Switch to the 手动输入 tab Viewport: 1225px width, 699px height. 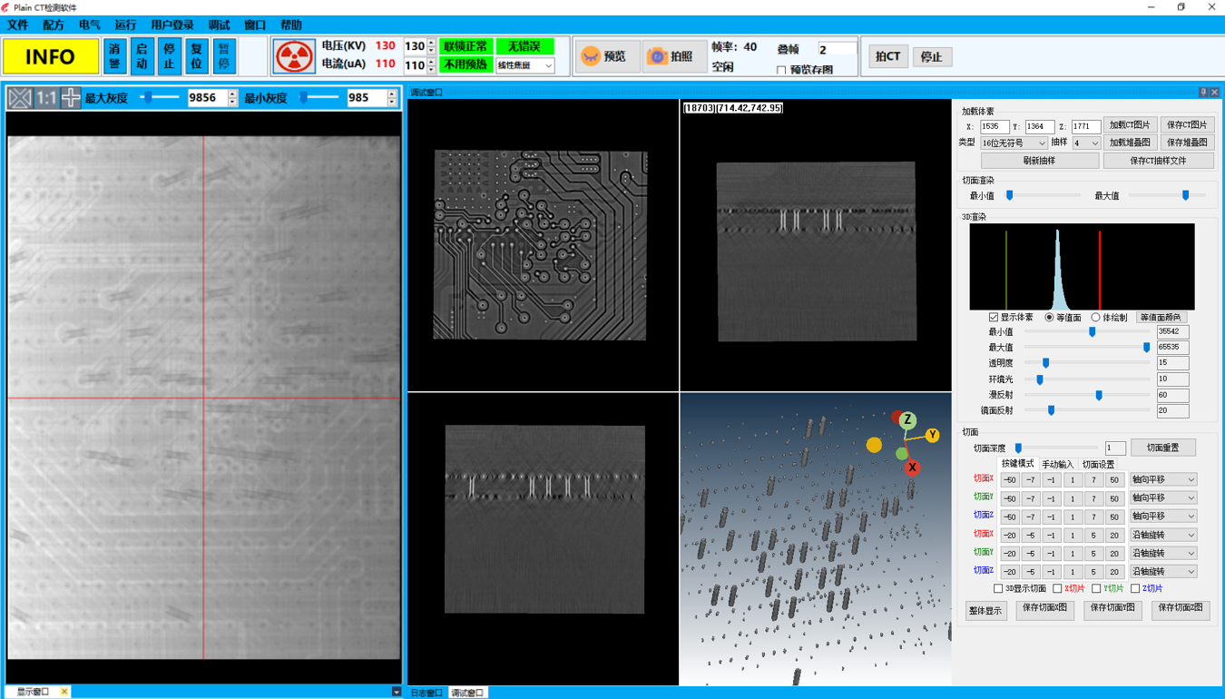tap(1057, 465)
